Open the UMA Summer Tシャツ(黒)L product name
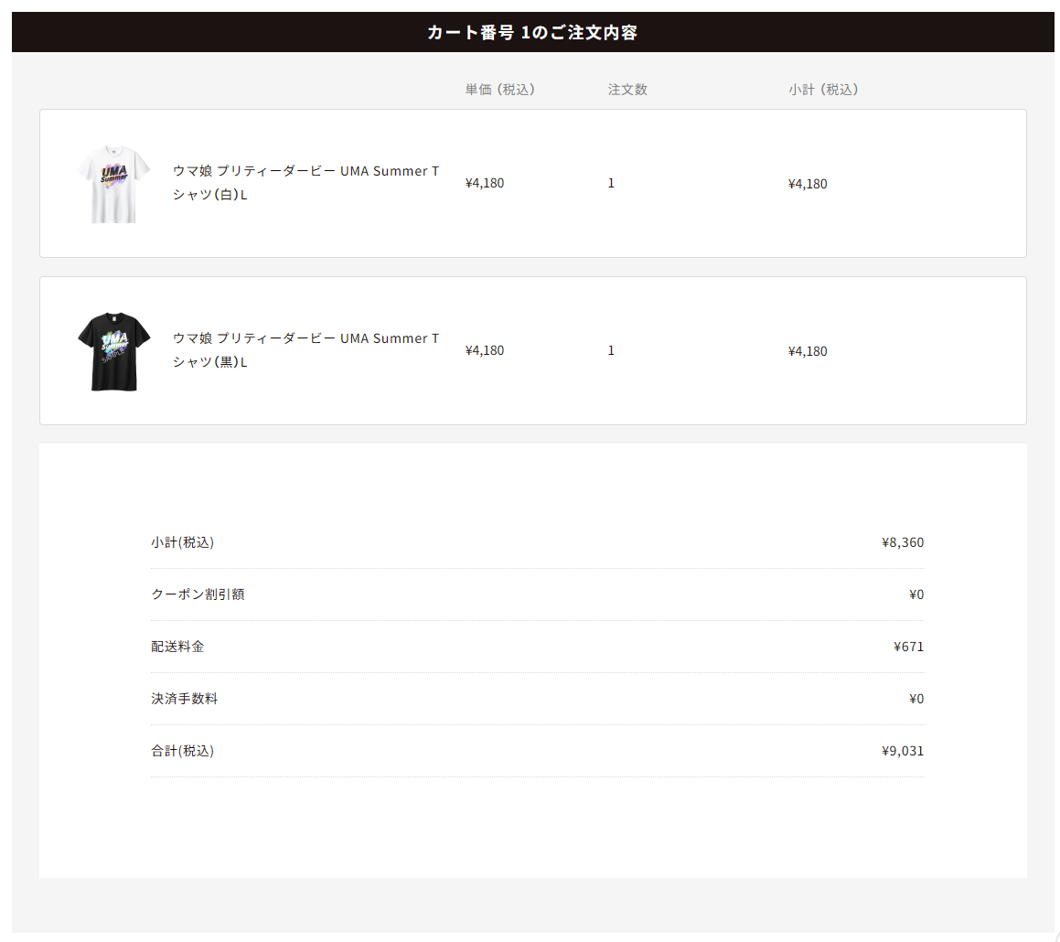Viewport: 1060px width, 942px height. (x=305, y=350)
